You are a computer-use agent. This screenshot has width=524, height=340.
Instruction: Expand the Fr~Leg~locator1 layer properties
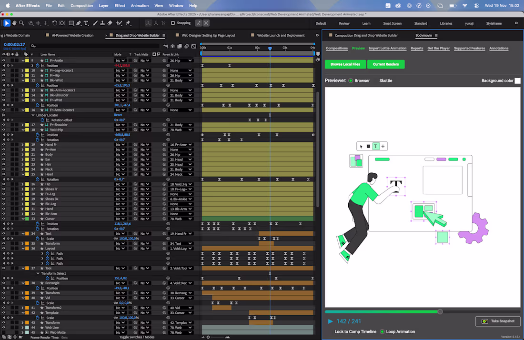pos(22,70)
